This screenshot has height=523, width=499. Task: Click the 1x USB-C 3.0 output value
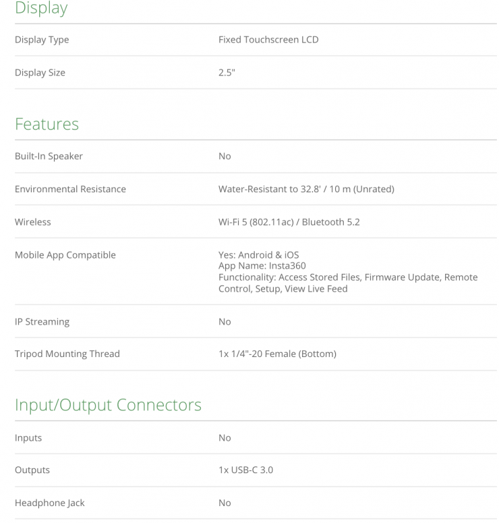pyautogui.click(x=245, y=470)
